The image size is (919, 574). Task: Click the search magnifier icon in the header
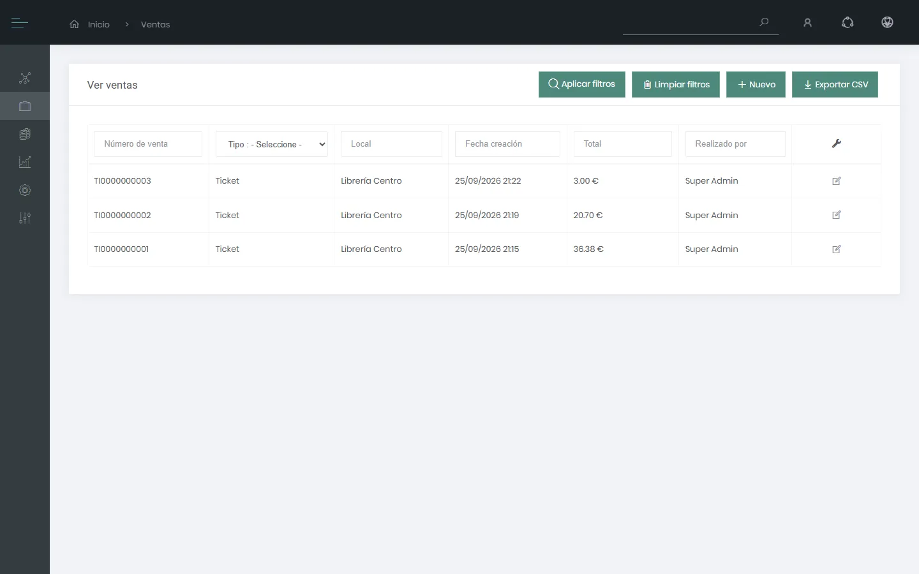(x=764, y=22)
